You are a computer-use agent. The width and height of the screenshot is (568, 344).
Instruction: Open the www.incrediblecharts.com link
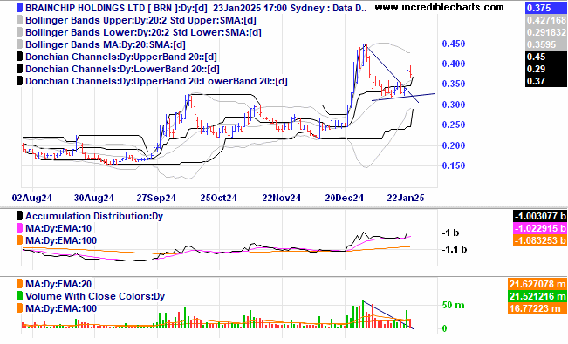[439, 7]
